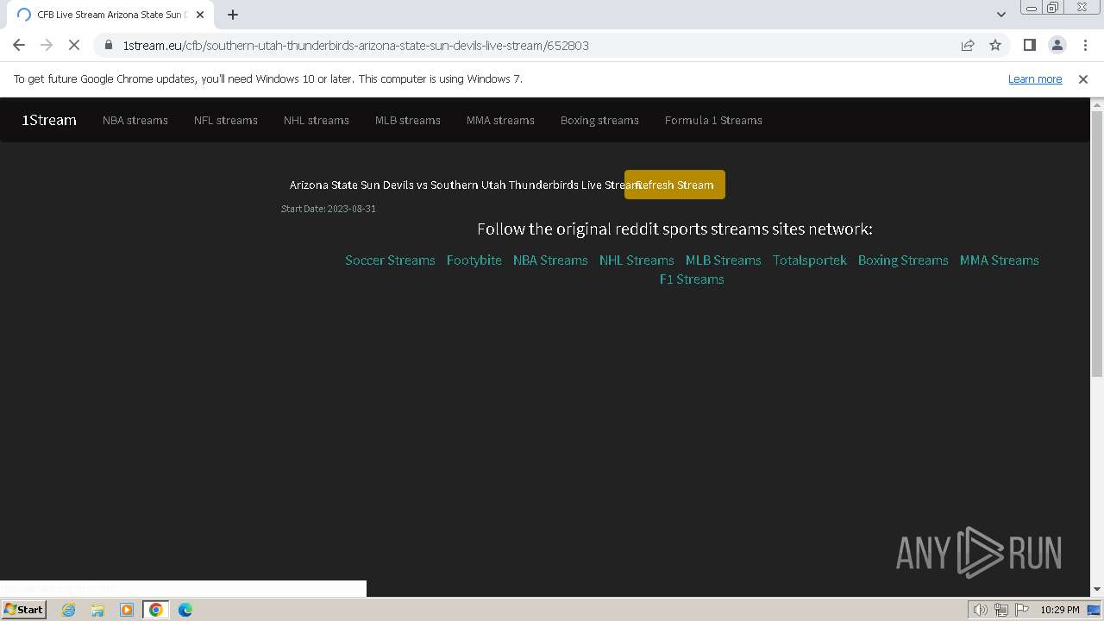Open Boxing streams menu item
Screen dimensions: 1104x621
click(599, 120)
